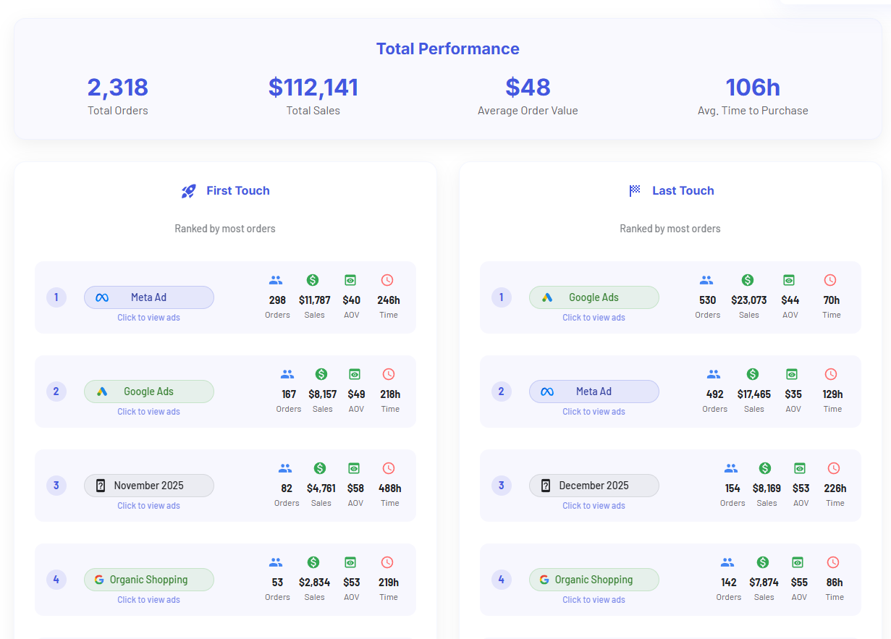Select Organic Shopping pill under Last Touch

tap(594, 580)
